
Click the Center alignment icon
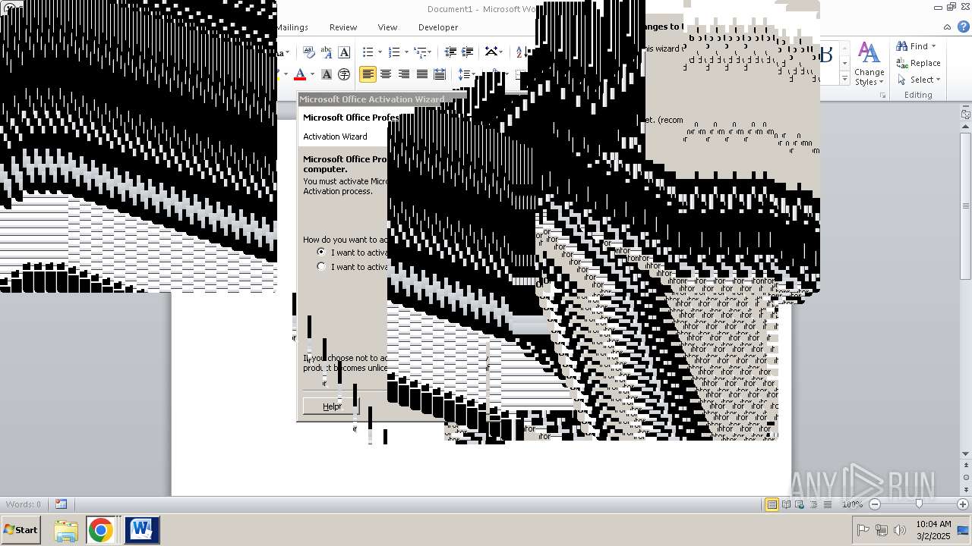386,74
